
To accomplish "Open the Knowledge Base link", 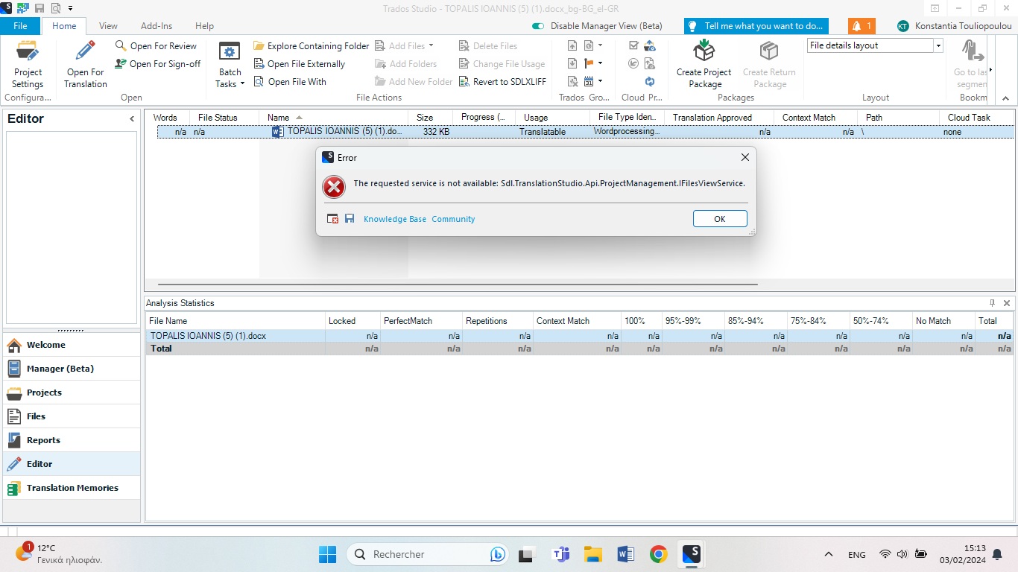I will 395,219.
